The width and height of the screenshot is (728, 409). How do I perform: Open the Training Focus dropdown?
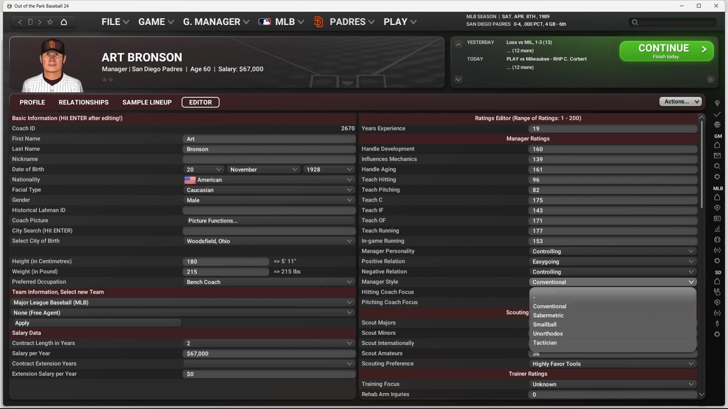click(613, 384)
